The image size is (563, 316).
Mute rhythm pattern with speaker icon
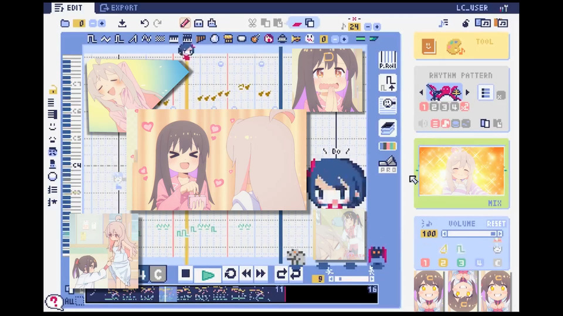click(423, 123)
